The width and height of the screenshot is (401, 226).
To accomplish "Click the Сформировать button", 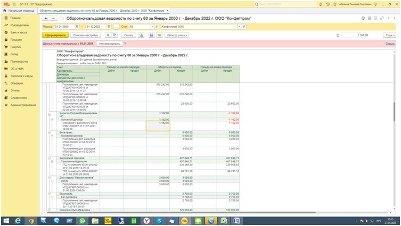I will tap(55, 35).
